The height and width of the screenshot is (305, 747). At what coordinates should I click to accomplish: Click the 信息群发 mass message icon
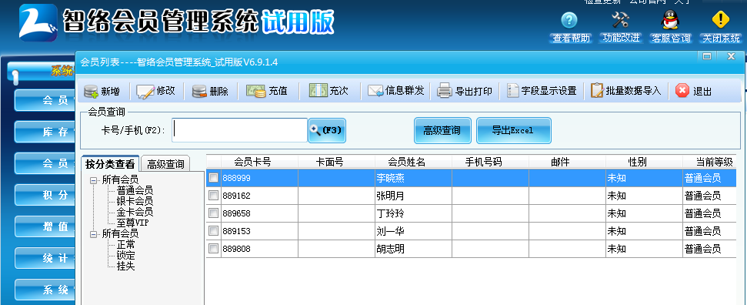click(x=375, y=90)
